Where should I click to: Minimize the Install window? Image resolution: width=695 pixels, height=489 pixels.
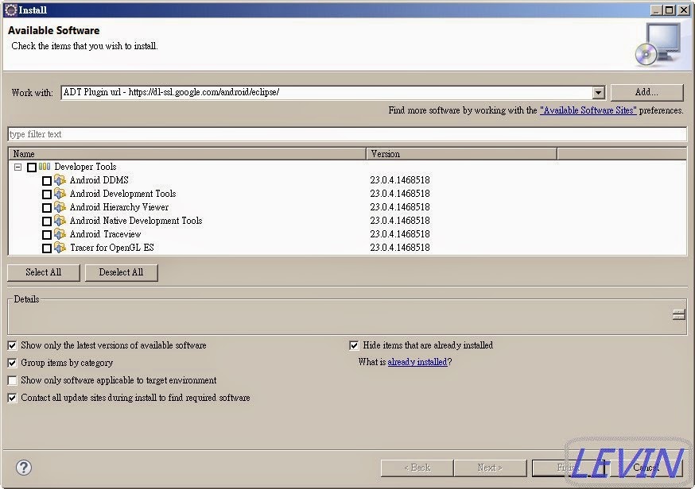point(657,10)
